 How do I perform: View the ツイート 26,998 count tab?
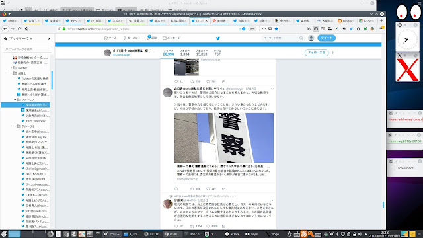tap(169, 52)
